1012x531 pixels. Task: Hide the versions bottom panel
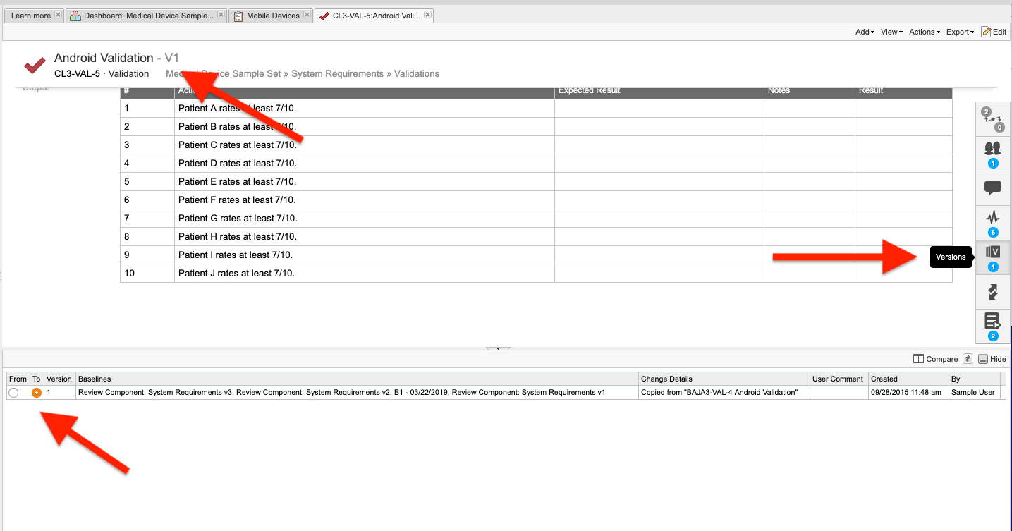992,359
